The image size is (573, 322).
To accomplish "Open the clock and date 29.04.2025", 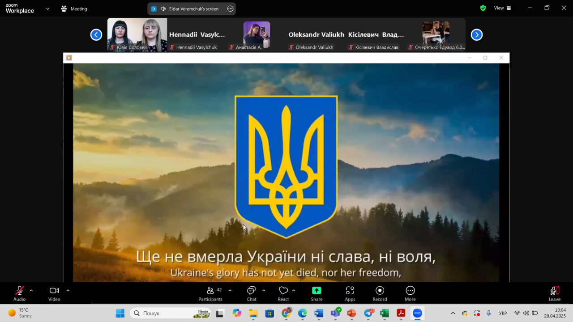I will click(555, 313).
